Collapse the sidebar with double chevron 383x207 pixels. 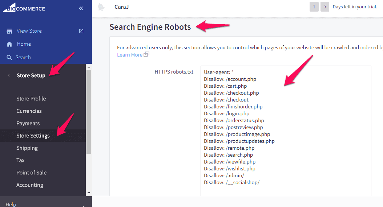click(x=81, y=8)
